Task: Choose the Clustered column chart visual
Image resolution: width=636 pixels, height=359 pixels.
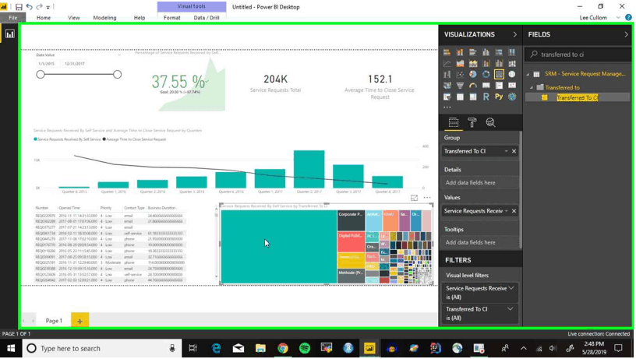Action: 486,52
